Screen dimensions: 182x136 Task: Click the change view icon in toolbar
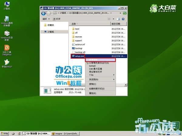click(x=109, y=19)
